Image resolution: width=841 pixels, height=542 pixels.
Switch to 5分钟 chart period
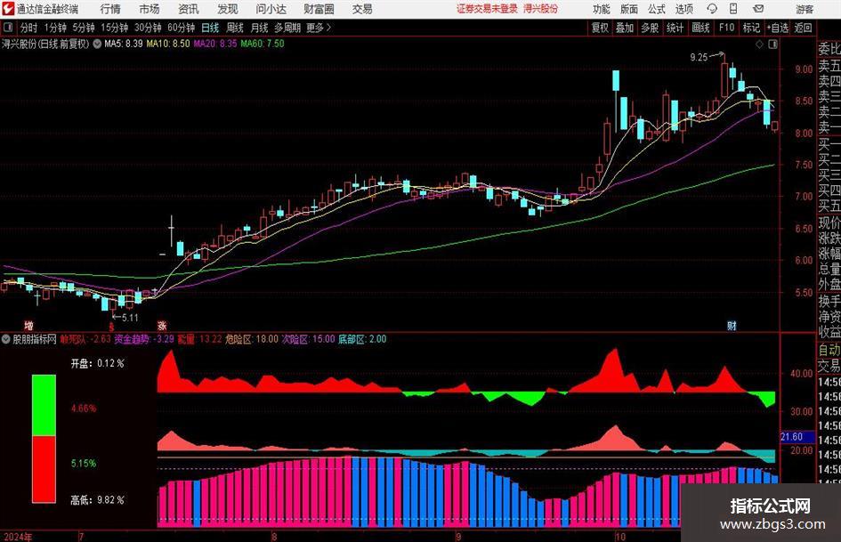pyautogui.click(x=83, y=28)
